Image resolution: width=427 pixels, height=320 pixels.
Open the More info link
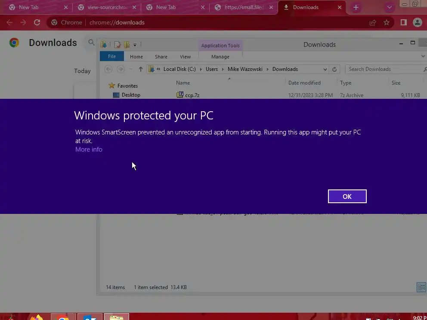pyautogui.click(x=89, y=149)
